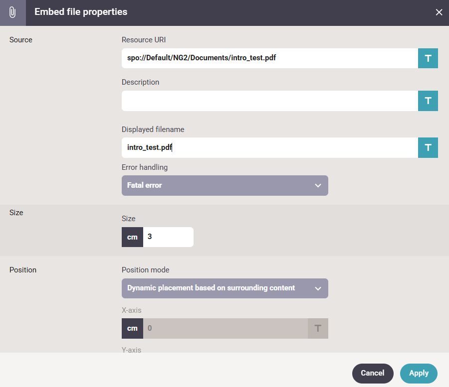Screen dimensions: 449x387
Task: Open the Position mode dropdown
Action: pyautogui.click(x=224, y=288)
